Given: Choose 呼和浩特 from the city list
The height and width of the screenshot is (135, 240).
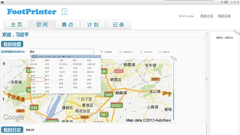Looking at the screenshot, I should point(77,64).
